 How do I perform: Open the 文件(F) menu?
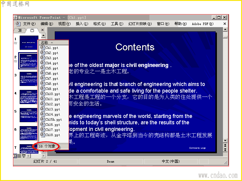click(29, 24)
